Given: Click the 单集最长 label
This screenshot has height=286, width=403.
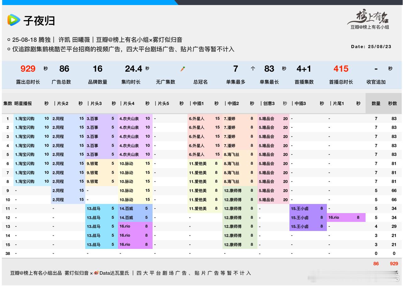Looking at the screenshot, I should [269, 82].
